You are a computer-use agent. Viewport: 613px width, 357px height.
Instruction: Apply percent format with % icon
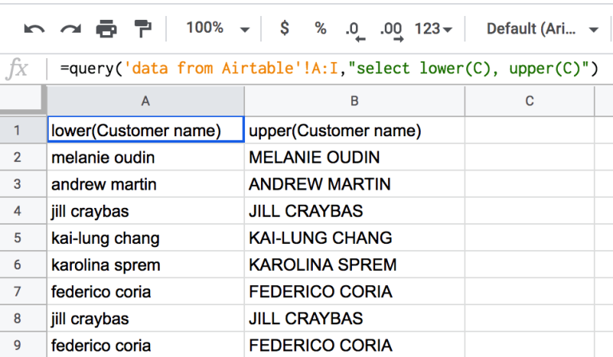tap(320, 29)
